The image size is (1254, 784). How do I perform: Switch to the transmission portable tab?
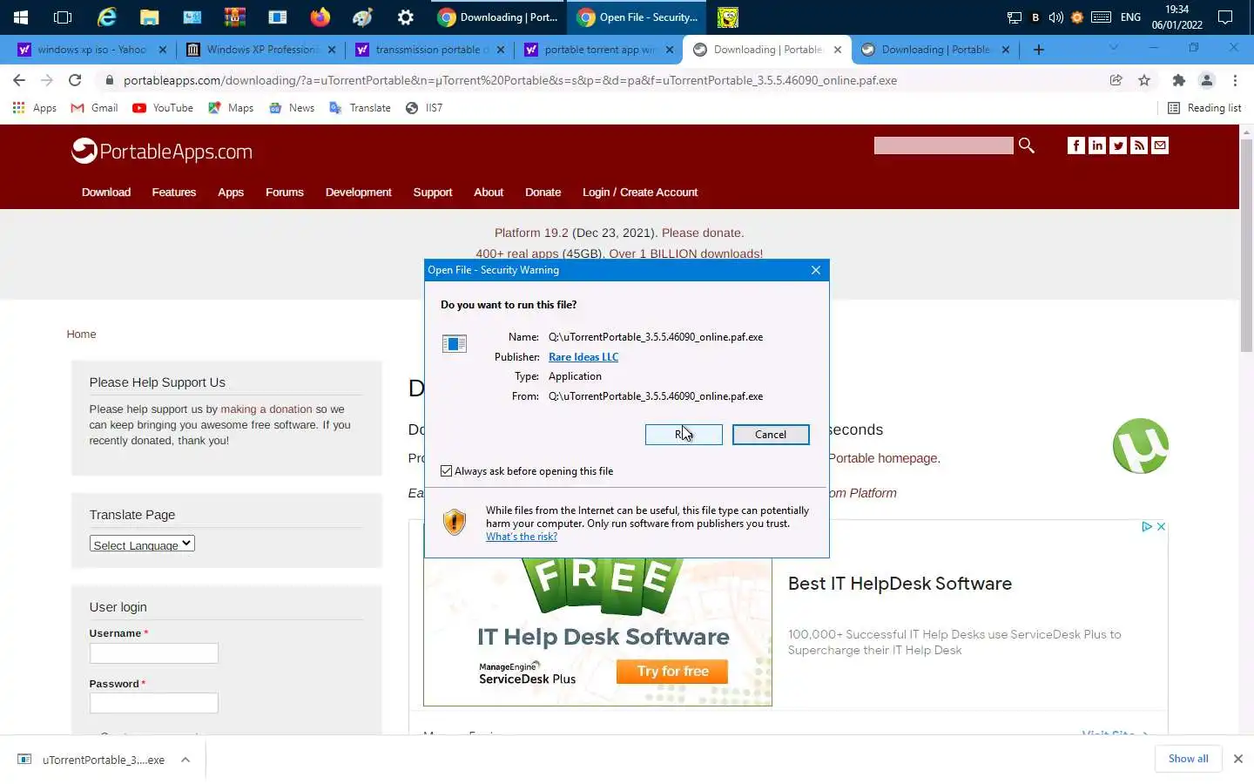click(430, 50)
